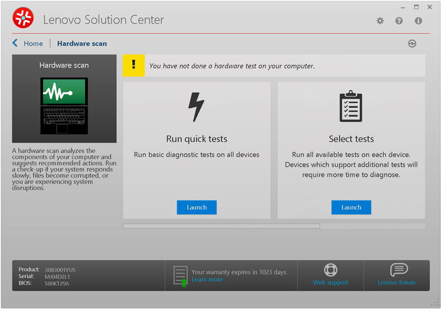Open settings via the gear icon
This screenshot has height=309, width=441.
380,21
